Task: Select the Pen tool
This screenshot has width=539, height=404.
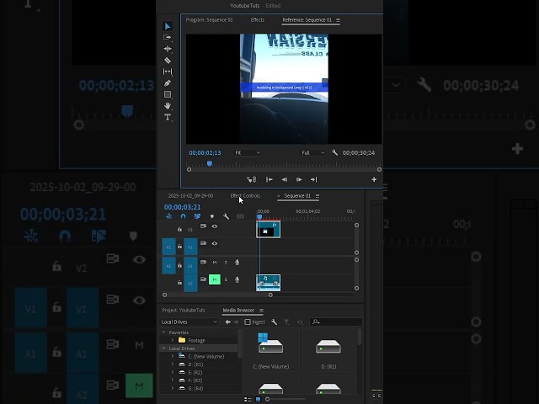Action: (x=168, y=83)
